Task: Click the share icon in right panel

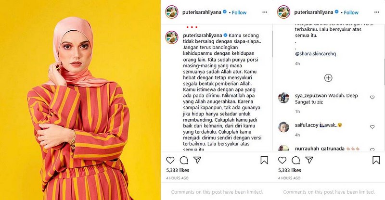Action: point(309,160)
